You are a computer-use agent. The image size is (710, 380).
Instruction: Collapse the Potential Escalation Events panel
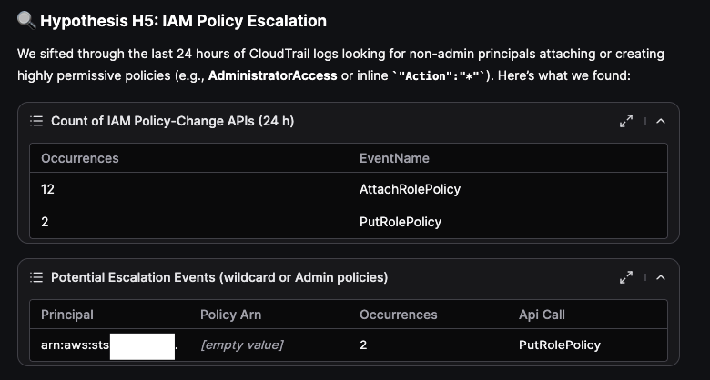(661, 277)
